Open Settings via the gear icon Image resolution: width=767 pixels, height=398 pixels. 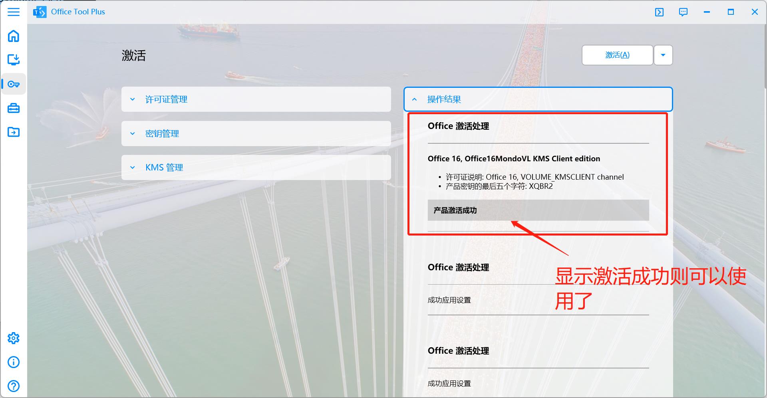coord(14,338)
